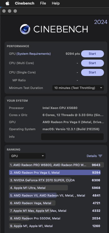Image resolution: width=109 pixels, height=233 pixels.
Task: Open the Cinebench application menu
Action: [25, 3]
